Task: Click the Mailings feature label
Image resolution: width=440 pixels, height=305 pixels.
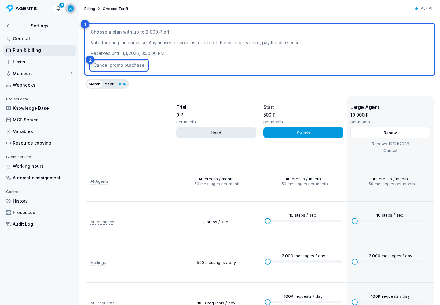Action: click(x=98, y=263)
